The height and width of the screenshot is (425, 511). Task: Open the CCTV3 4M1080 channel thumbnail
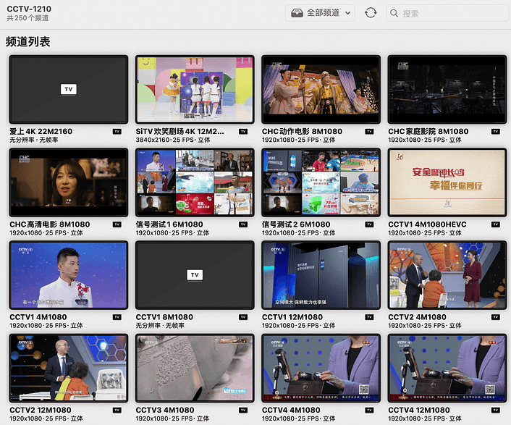point(195,368)
